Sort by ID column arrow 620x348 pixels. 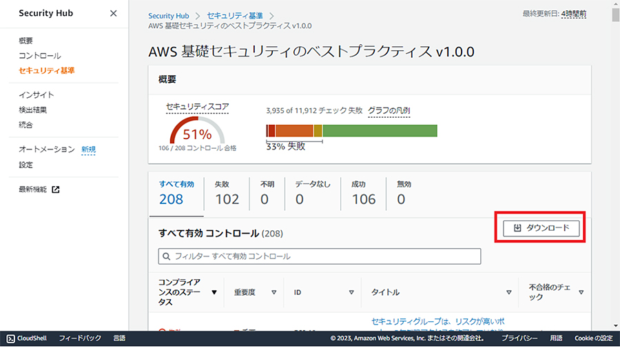[351, 293]
